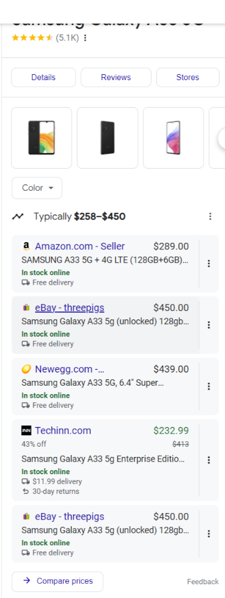Open the Newegg.com store link
Screen dimensions: 225x598
pos(70,369)
